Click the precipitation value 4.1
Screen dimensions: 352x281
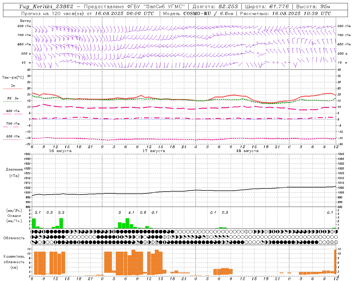click(x=131, y=213)
